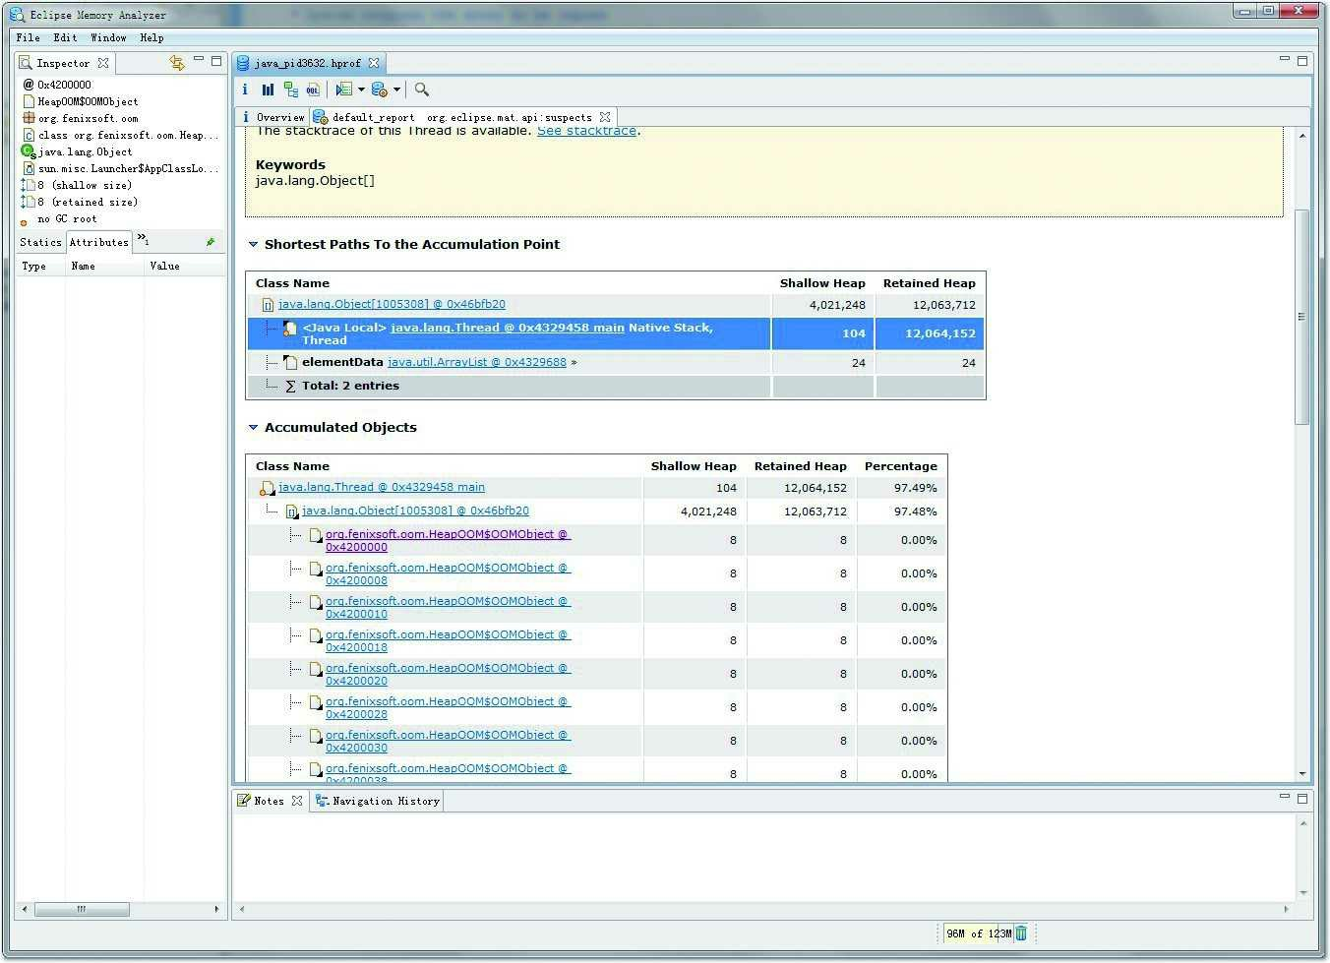Open java.lang.Object[1005308] link in Accumulated Objects
The height and width of the screenshot is (963, 1330).
[415, 511]
